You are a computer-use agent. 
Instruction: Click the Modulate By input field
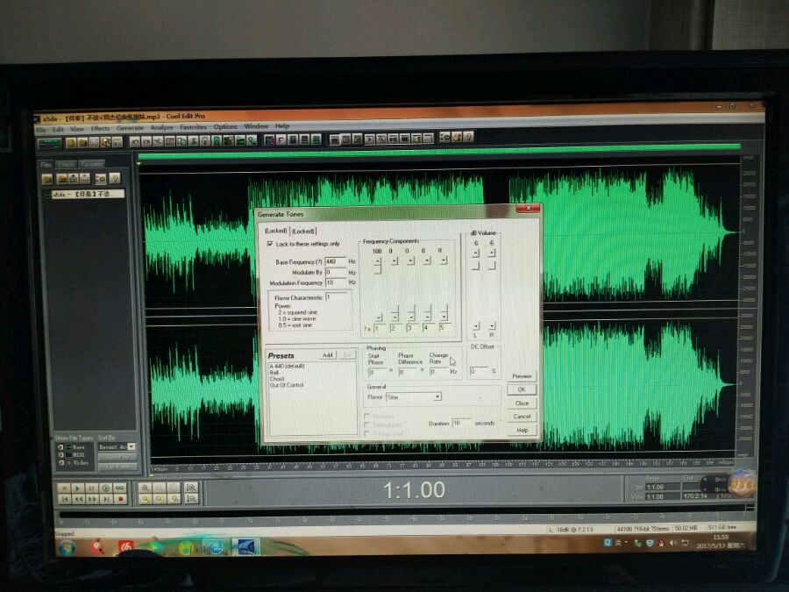point(335,272)
